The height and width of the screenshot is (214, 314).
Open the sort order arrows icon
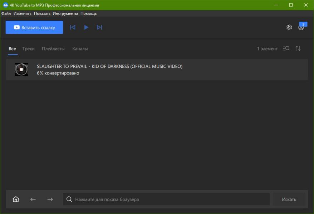click(x=298, y=49)
